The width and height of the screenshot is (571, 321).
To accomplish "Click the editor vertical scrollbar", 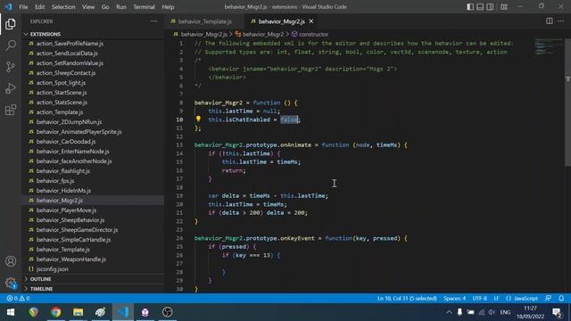I will pos(567,102).
